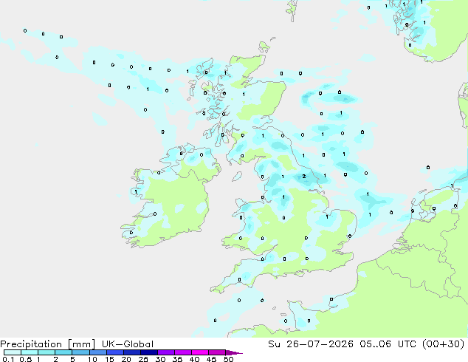Select the 5–10 mm legend color swatch
This screenshot has height=362, width=468.
point(80,352)
